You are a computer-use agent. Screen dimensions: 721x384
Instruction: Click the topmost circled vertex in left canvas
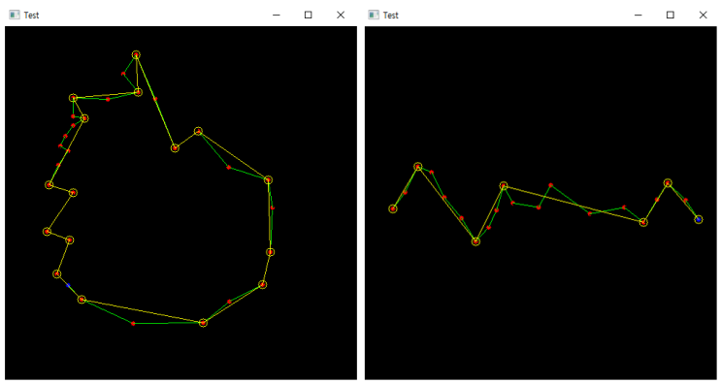point(136,54)
